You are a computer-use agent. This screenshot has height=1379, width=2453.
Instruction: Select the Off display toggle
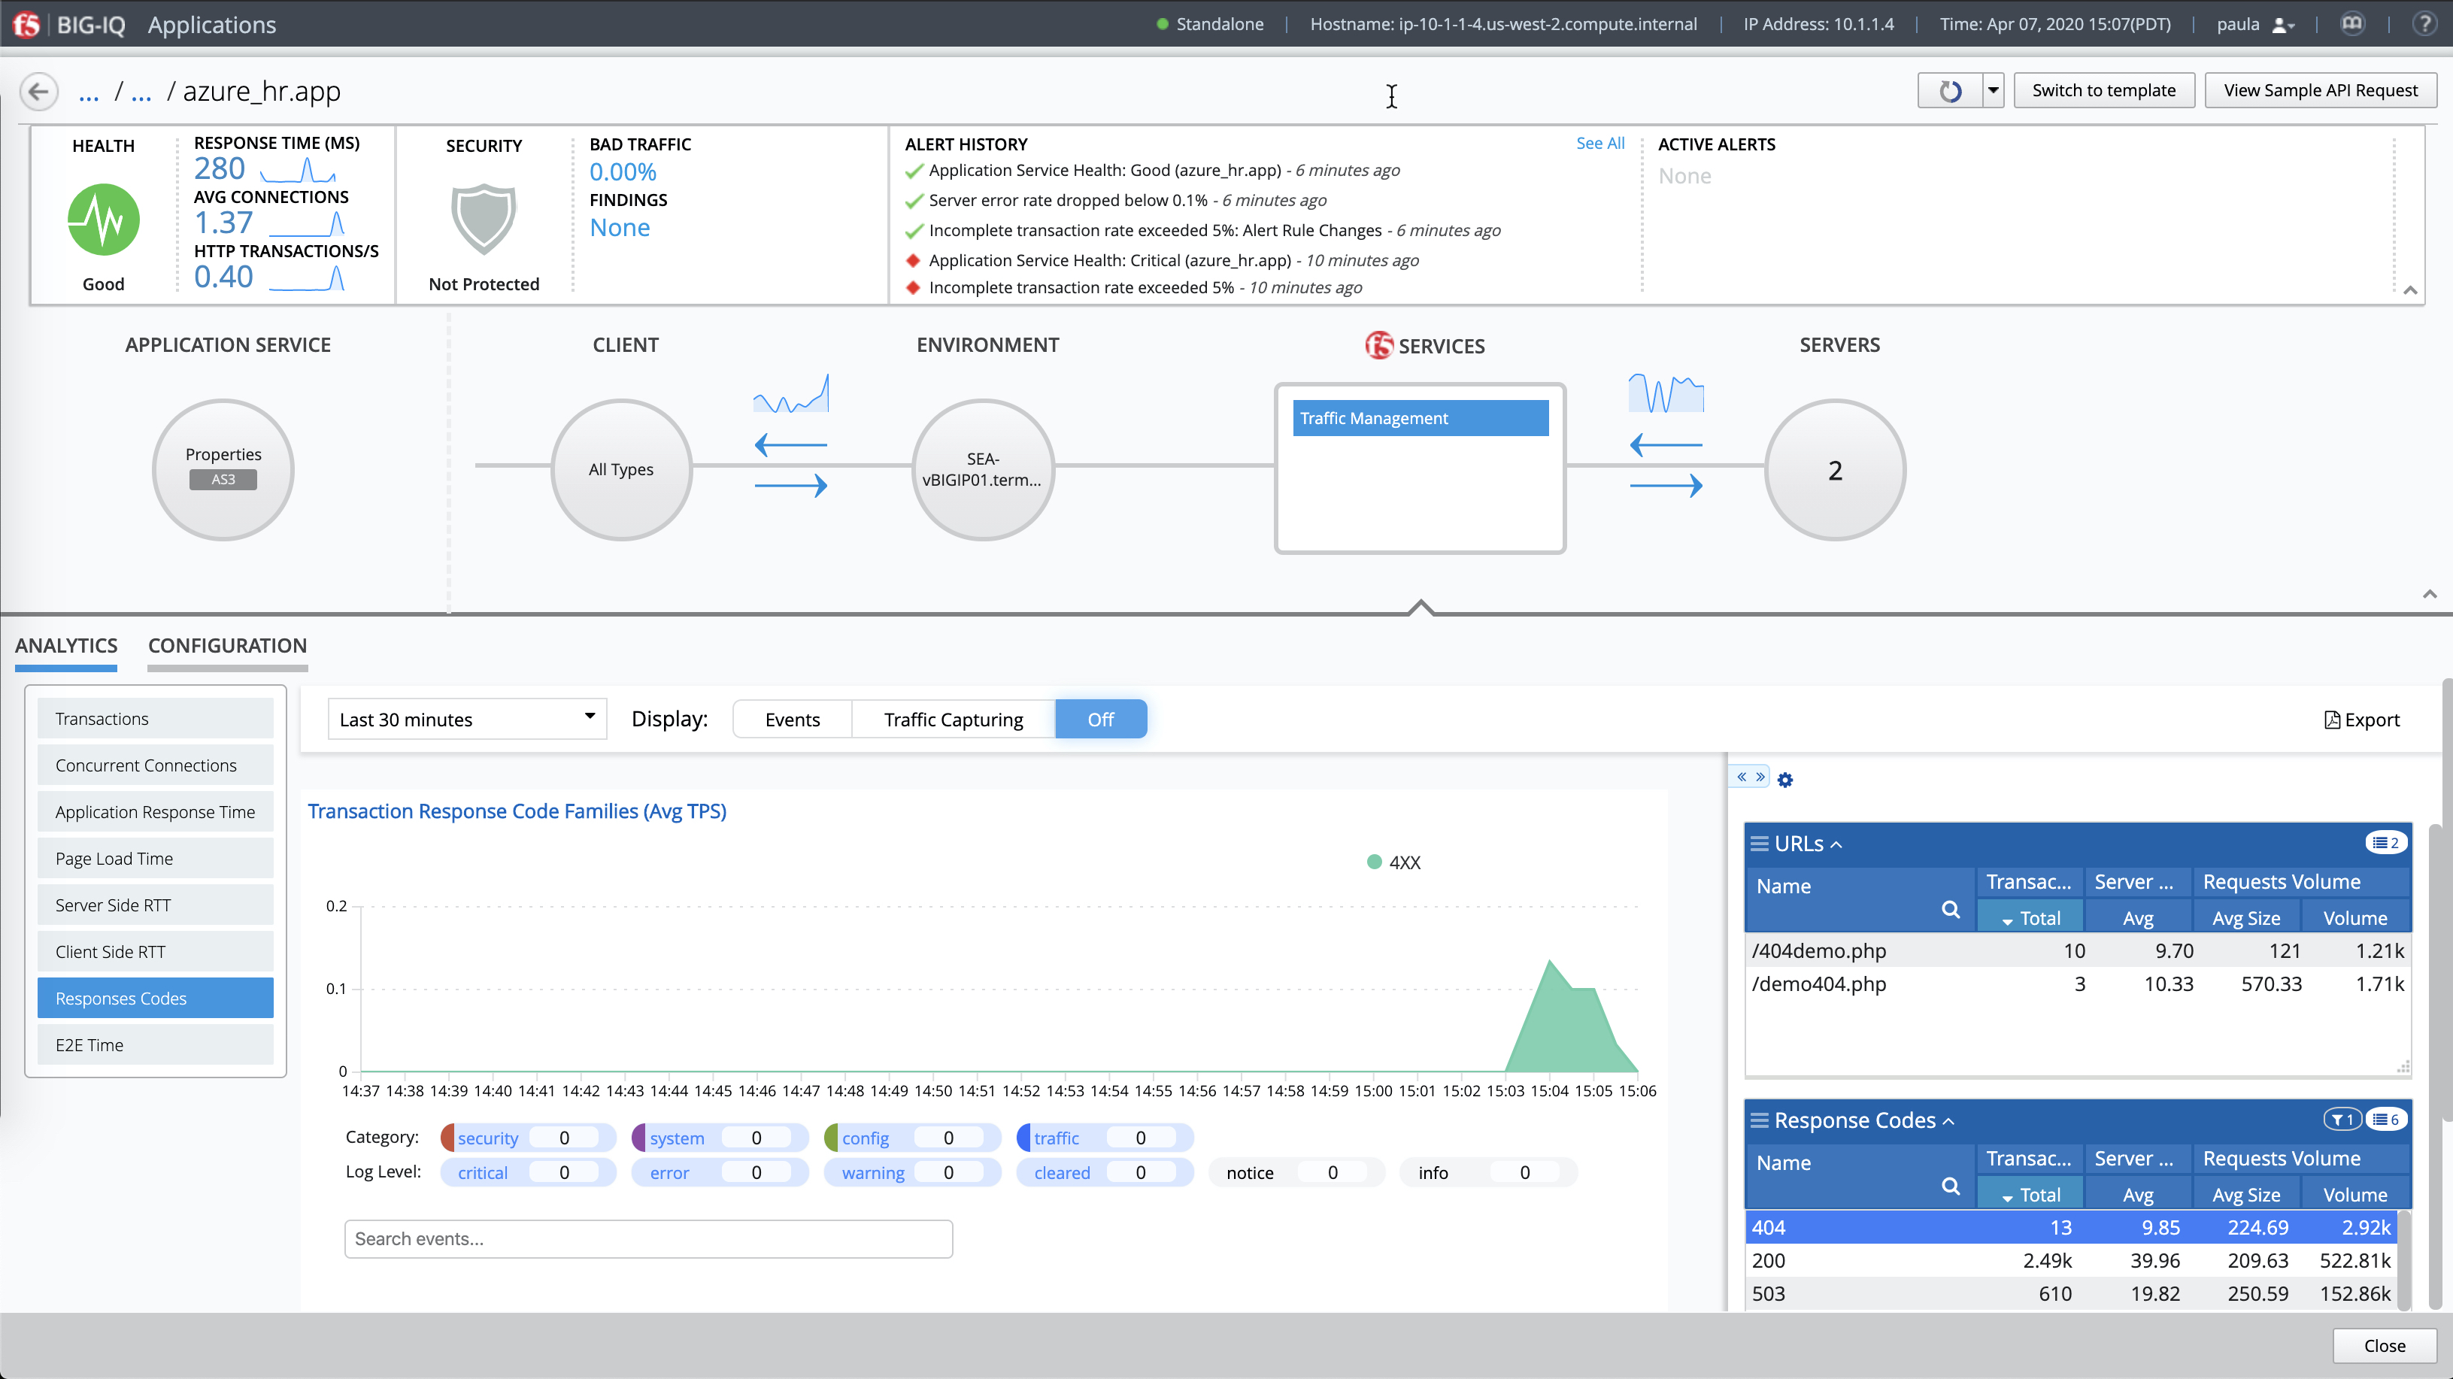click(1100, 720)
